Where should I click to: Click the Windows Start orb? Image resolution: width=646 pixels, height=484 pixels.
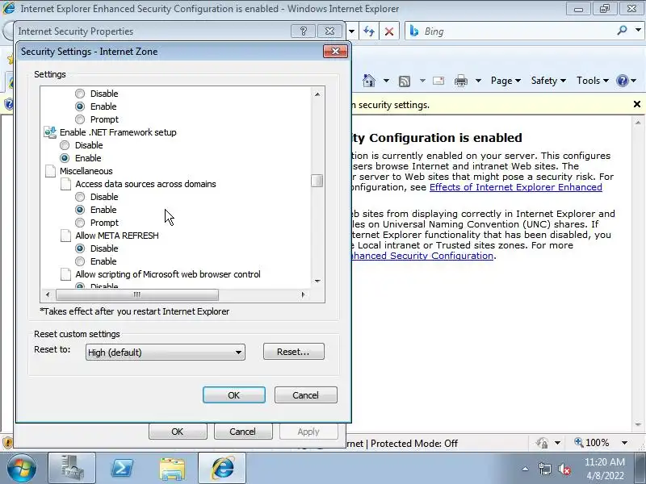click(22, 468)
